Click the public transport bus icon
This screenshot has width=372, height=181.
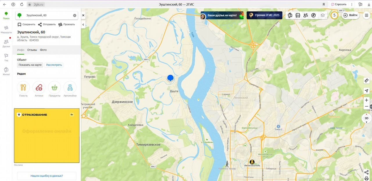pos(298,15)
